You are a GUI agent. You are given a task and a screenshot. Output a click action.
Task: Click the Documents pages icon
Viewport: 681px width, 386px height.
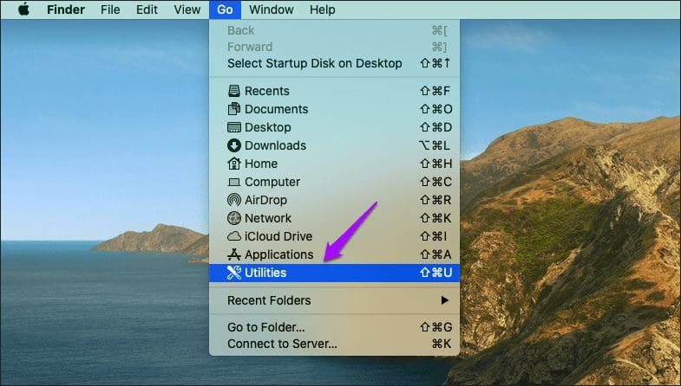(233, 109)
